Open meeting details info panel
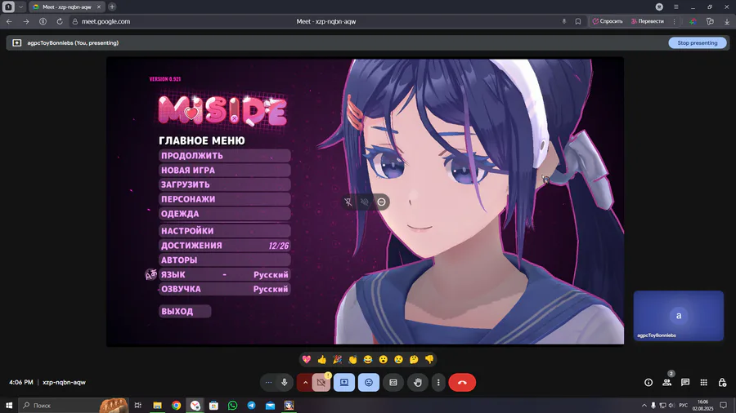 click(648, 383)
